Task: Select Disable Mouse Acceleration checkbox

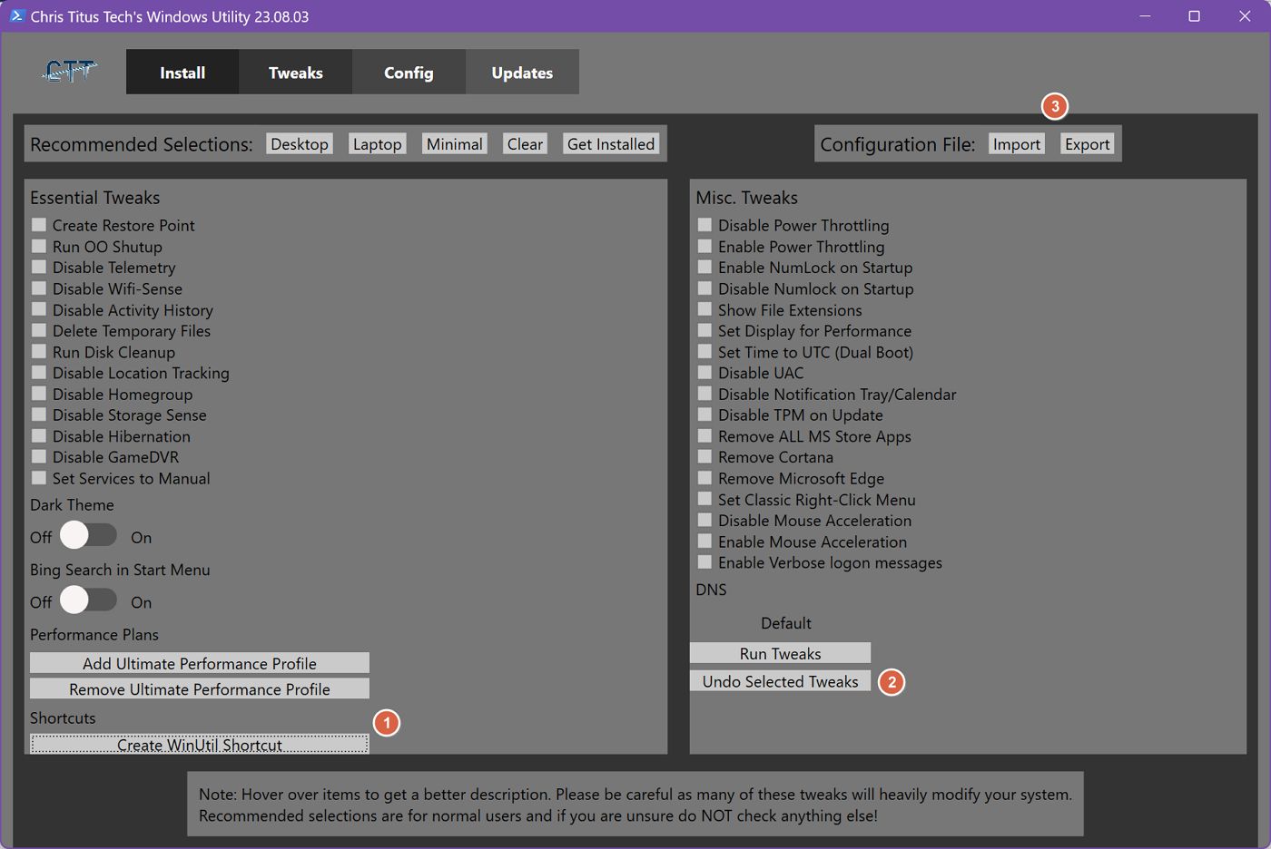Action: click(x=704, y=520)
